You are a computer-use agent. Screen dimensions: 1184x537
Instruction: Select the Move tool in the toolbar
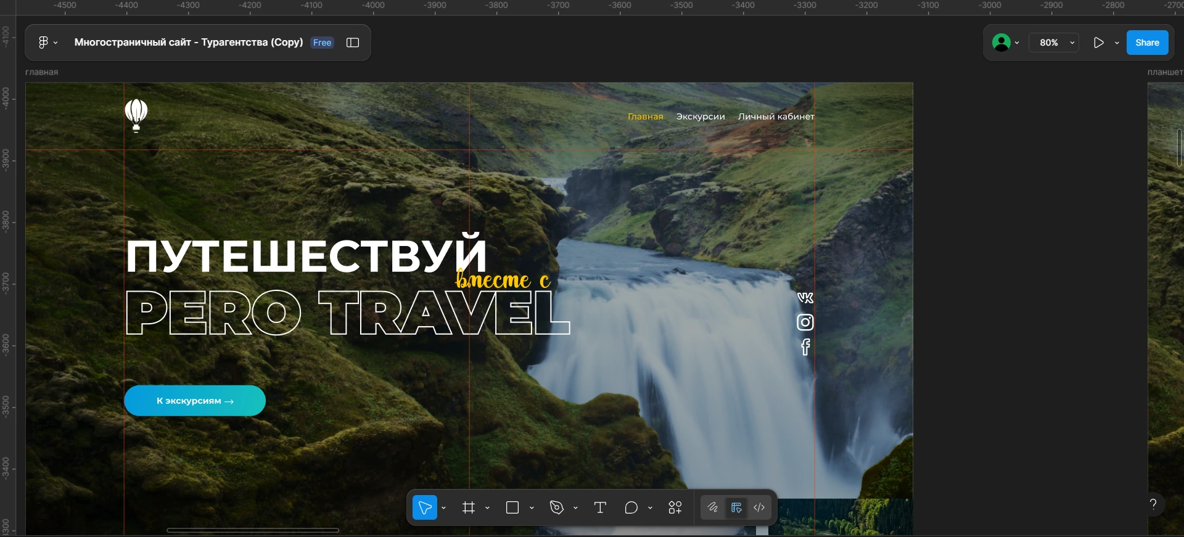(x=425, y=507)
